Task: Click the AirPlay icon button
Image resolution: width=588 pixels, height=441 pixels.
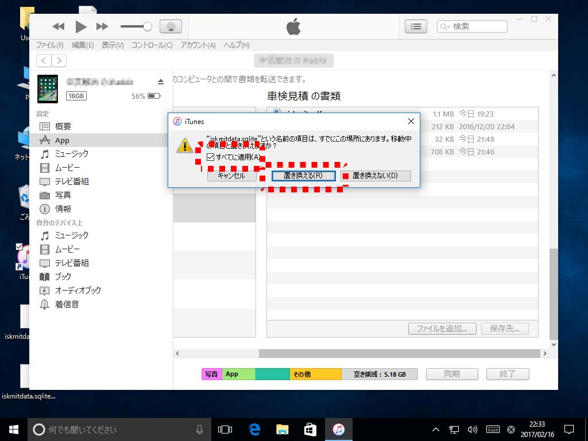Action: (171, 26)
